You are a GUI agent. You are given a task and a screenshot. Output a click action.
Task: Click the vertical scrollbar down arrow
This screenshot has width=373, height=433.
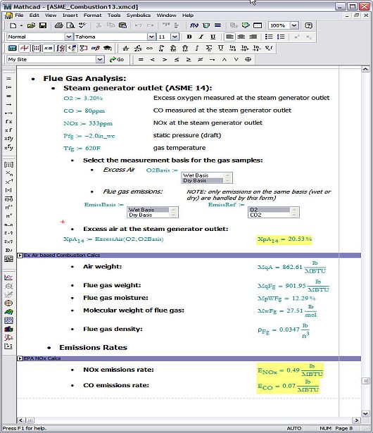(x=365, y=413)
